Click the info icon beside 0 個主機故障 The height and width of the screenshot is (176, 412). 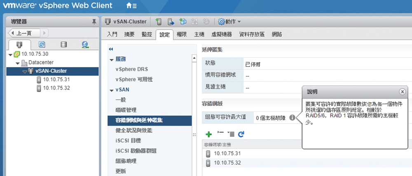point(292,118)
